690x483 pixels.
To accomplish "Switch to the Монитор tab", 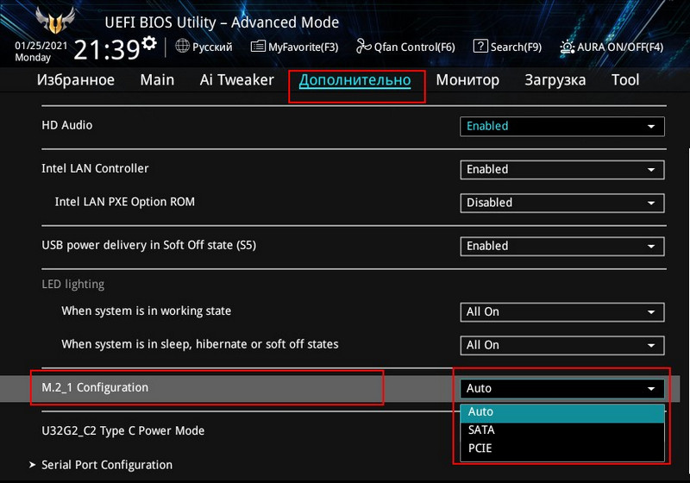I will pos(467,80).
